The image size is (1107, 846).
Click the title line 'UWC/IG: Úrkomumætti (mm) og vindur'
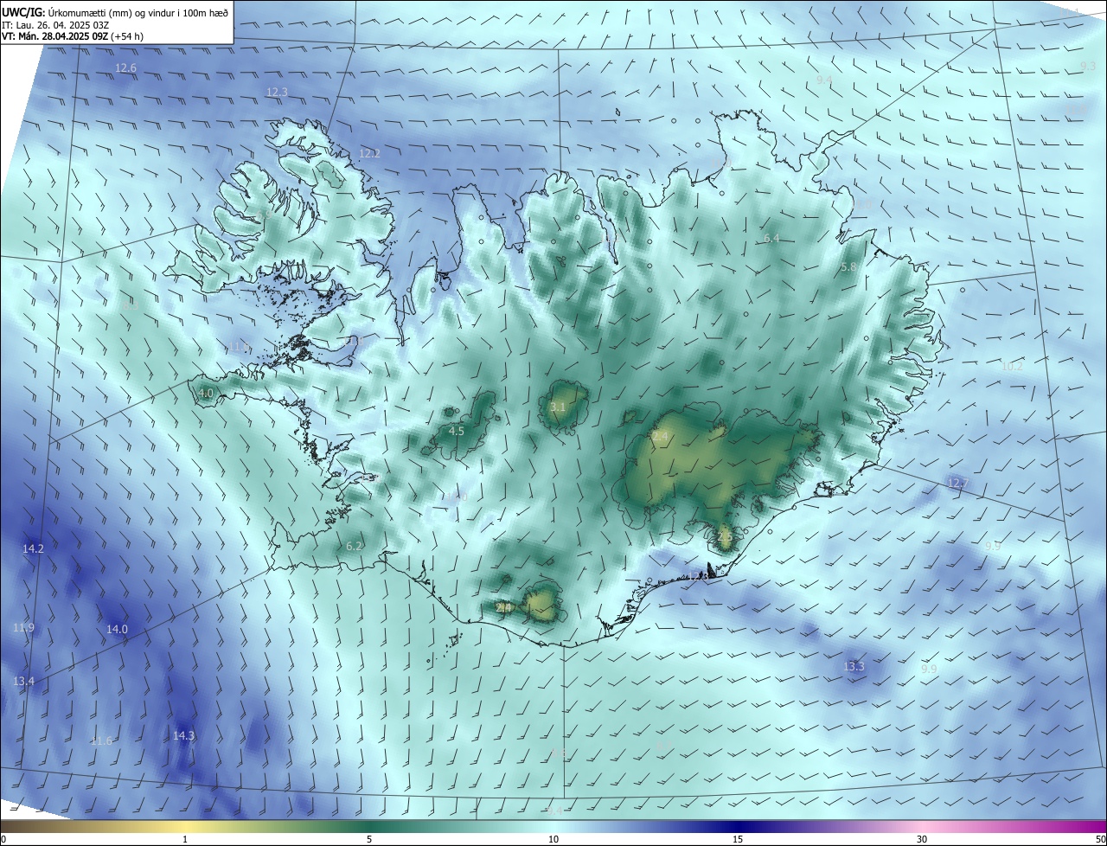[x=116, y=12]
